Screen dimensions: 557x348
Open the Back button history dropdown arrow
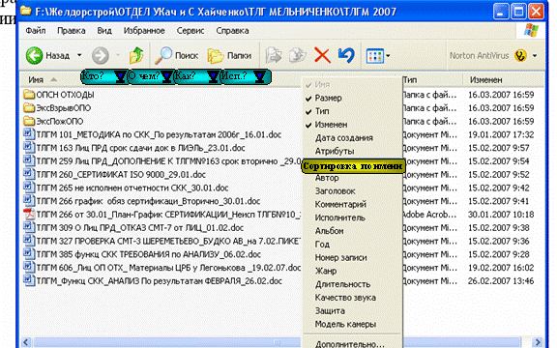coord(79,55)
